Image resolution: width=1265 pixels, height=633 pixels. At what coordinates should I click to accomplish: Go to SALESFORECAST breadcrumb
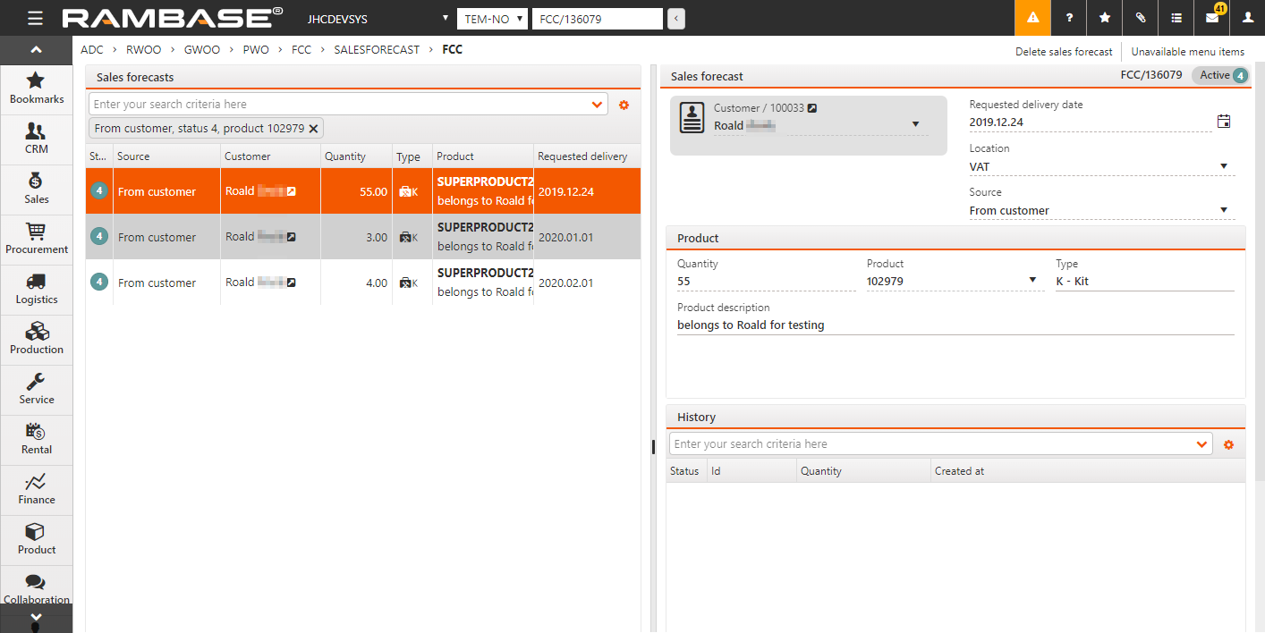pos(377,50)
